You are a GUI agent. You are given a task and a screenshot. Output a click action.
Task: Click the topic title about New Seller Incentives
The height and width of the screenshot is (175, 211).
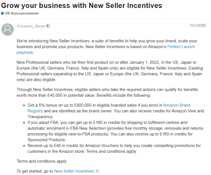81,5
